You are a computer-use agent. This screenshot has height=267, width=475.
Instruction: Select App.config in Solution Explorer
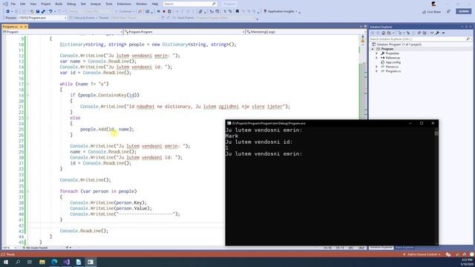coord(393,62)
